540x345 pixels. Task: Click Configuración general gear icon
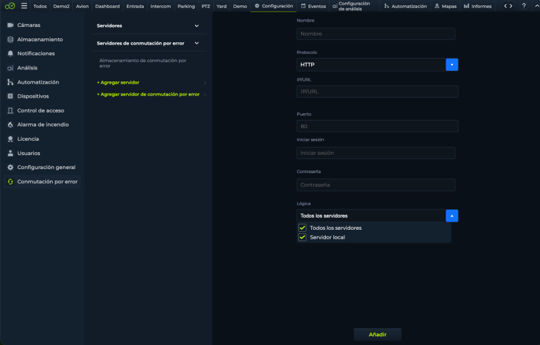coord(10,167)
